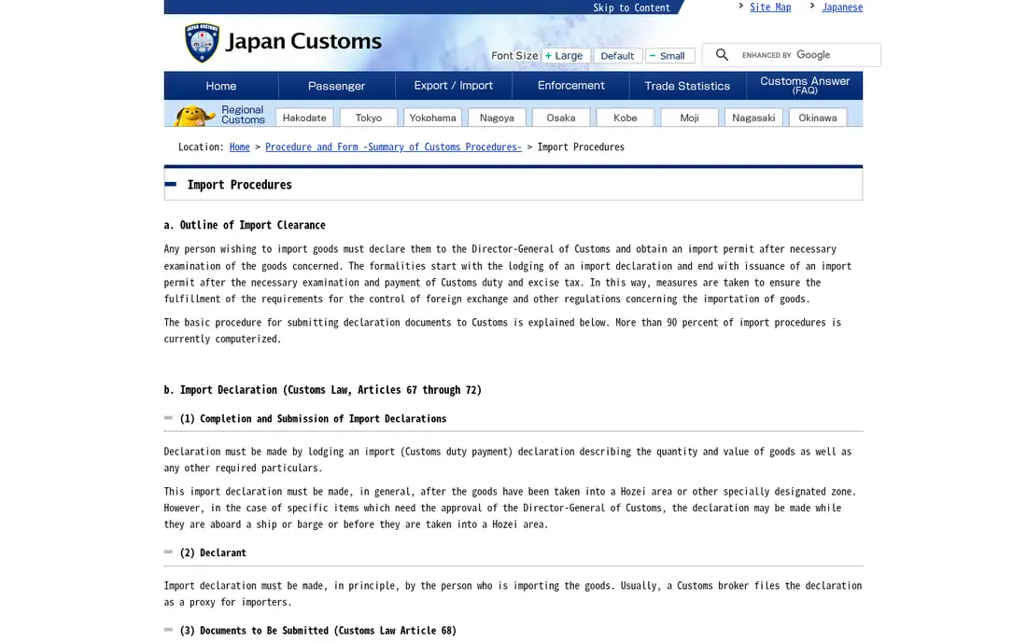The width and height of the screenshot is (1027, 642).
Task: Open the Site Map link
Action: [770, 7]
